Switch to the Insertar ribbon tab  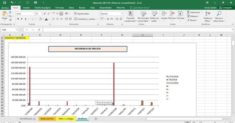click(26, 8)
